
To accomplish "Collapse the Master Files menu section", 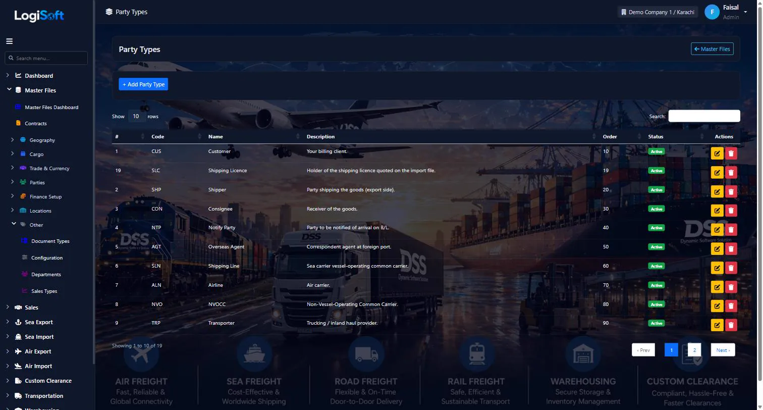I will [9, 90].
